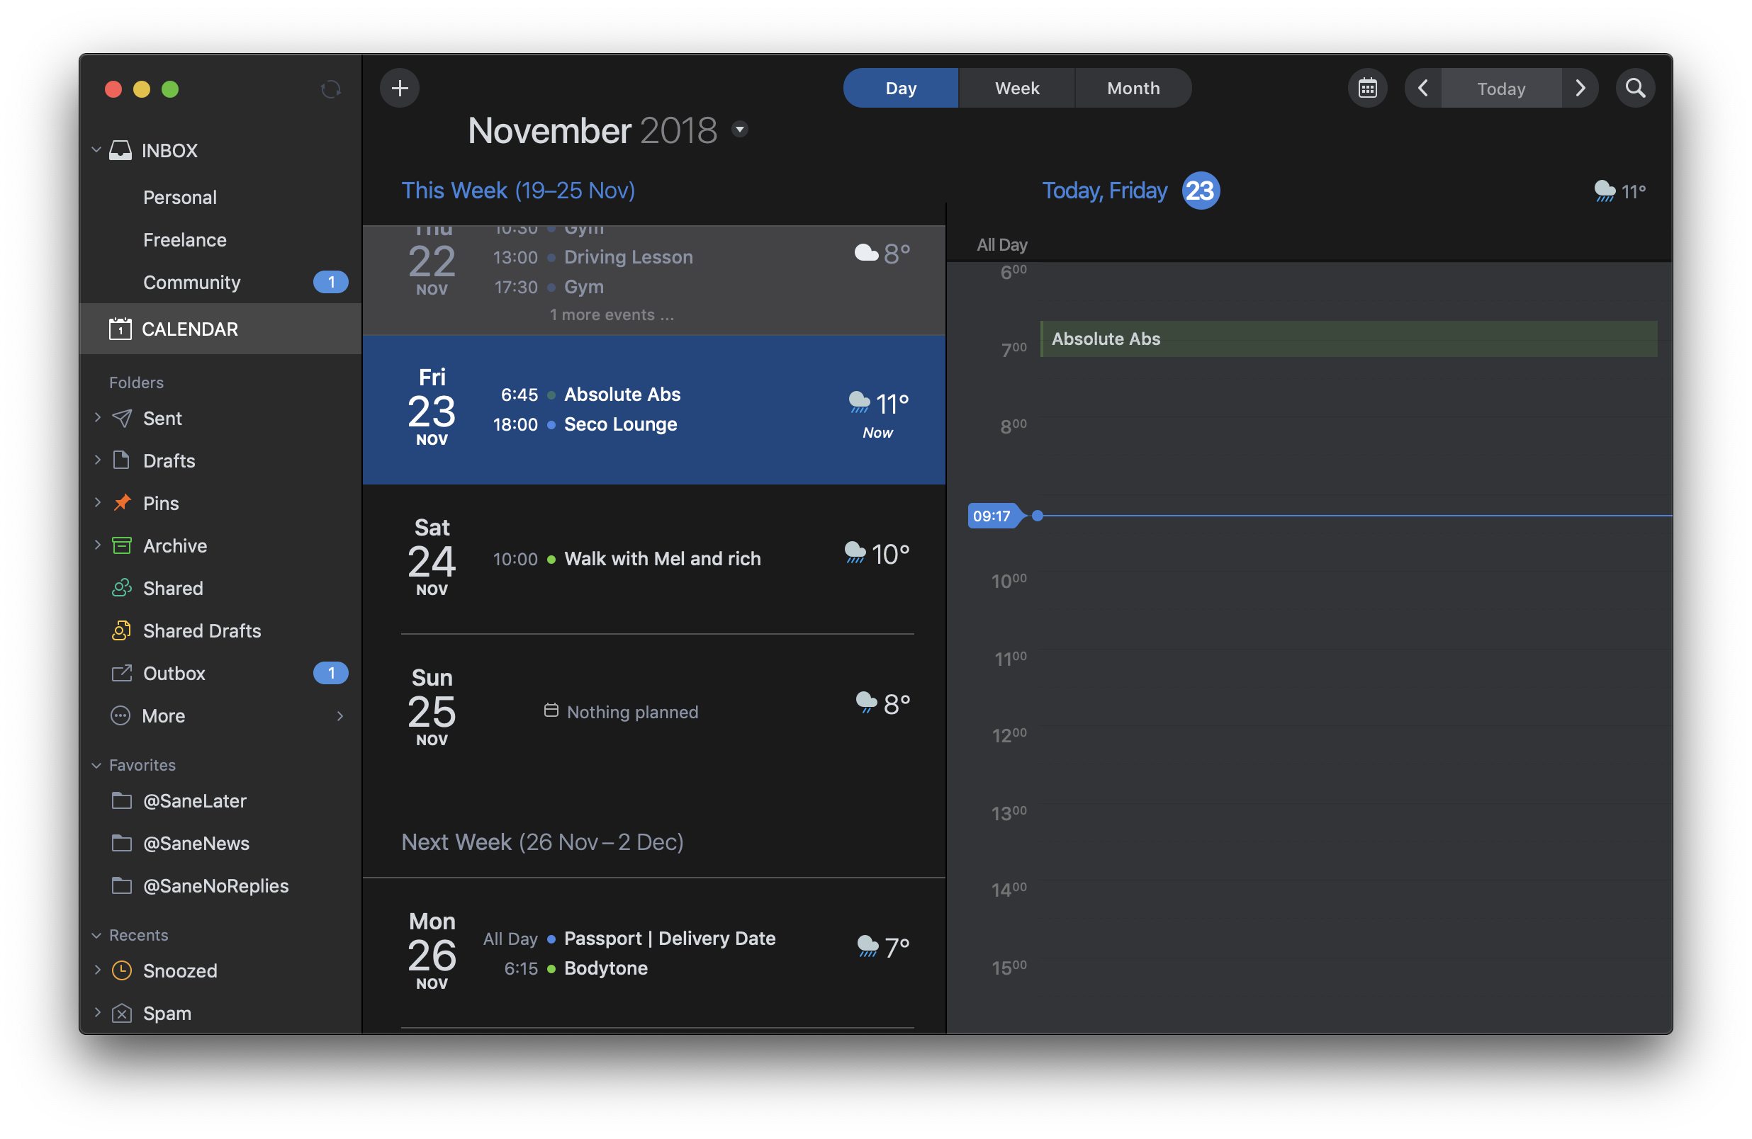
Task: Click the All Day row label
Action: (1002, 245)
